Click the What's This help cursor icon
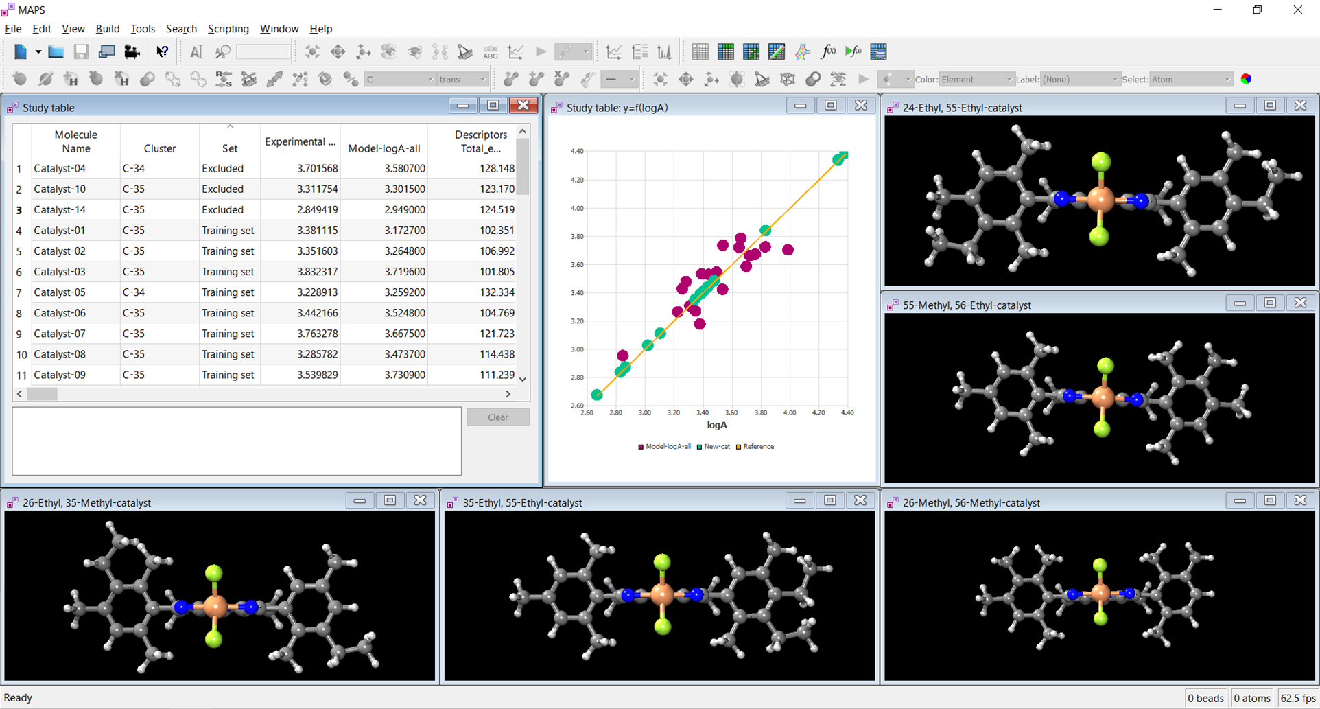Image resolution: width=1320 pixels, height=709 pixels. 162,51
